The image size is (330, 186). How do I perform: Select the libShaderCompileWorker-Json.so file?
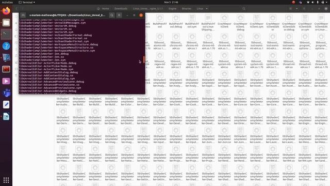224,135
